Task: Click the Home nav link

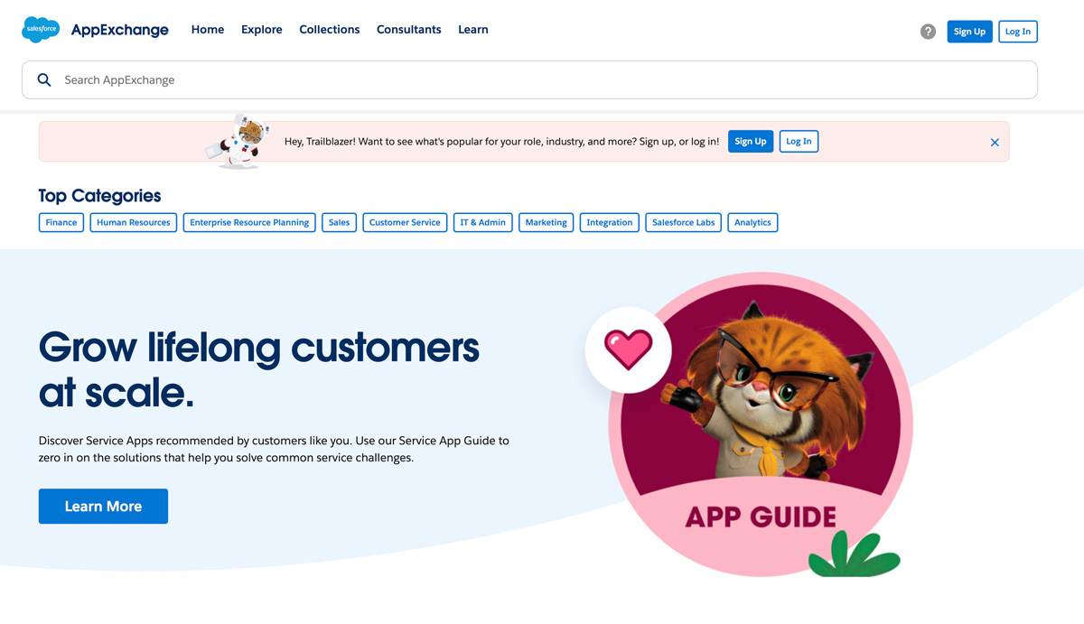Action: coord(208,30)
